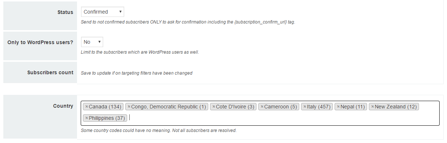The image size is (447, 143).
Task: Select the Italy (457) country tag
Action: [x=317, y=107]
